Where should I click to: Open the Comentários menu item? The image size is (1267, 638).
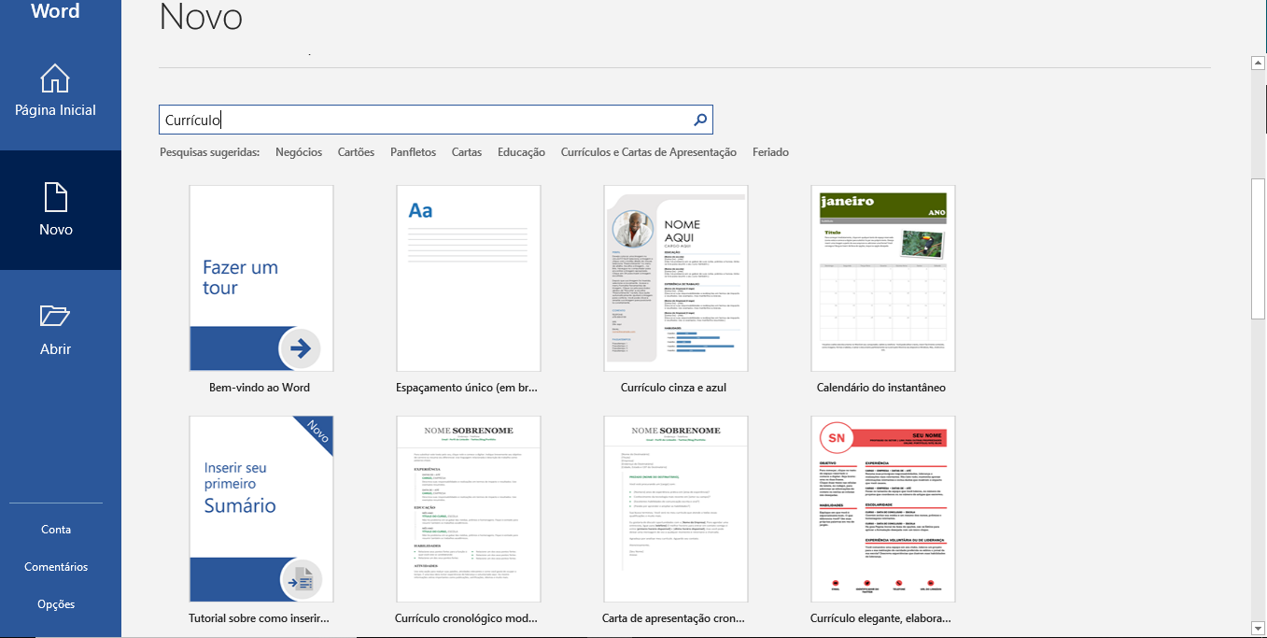pyautogui.click(x=56, y=567)
